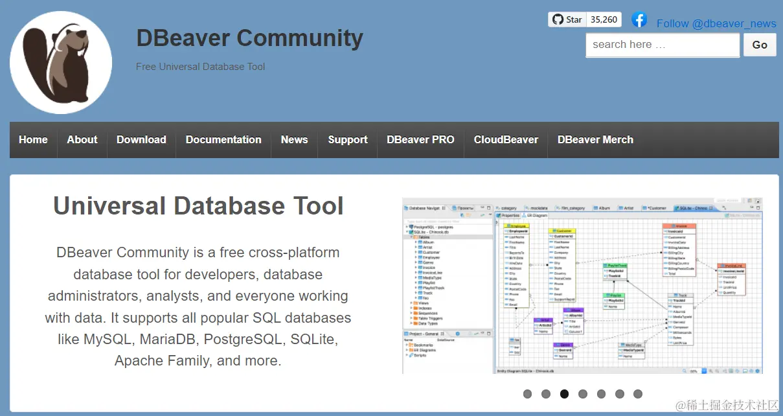
Task: Open the Documentation menu item
Action: coord(223,140)
